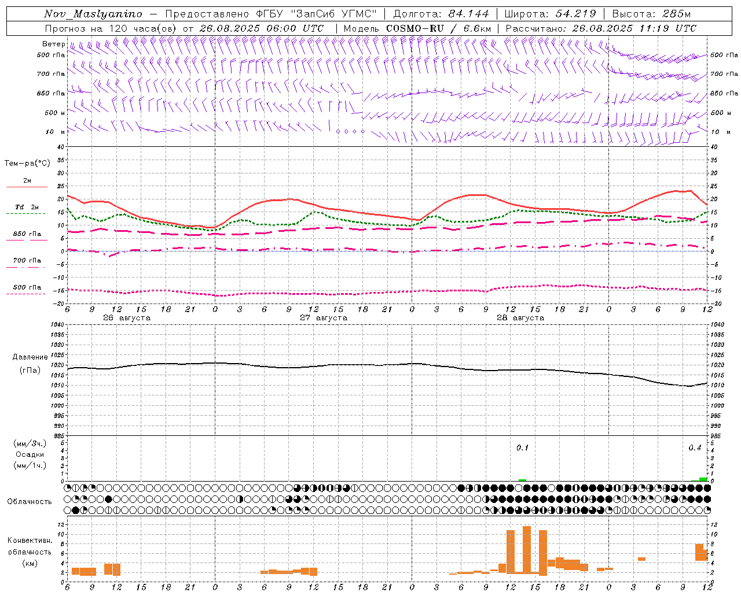Click the (мм/3ч.) precipitation unit label
The height and width of the screenshot is (592, 741).
point(30,443)
